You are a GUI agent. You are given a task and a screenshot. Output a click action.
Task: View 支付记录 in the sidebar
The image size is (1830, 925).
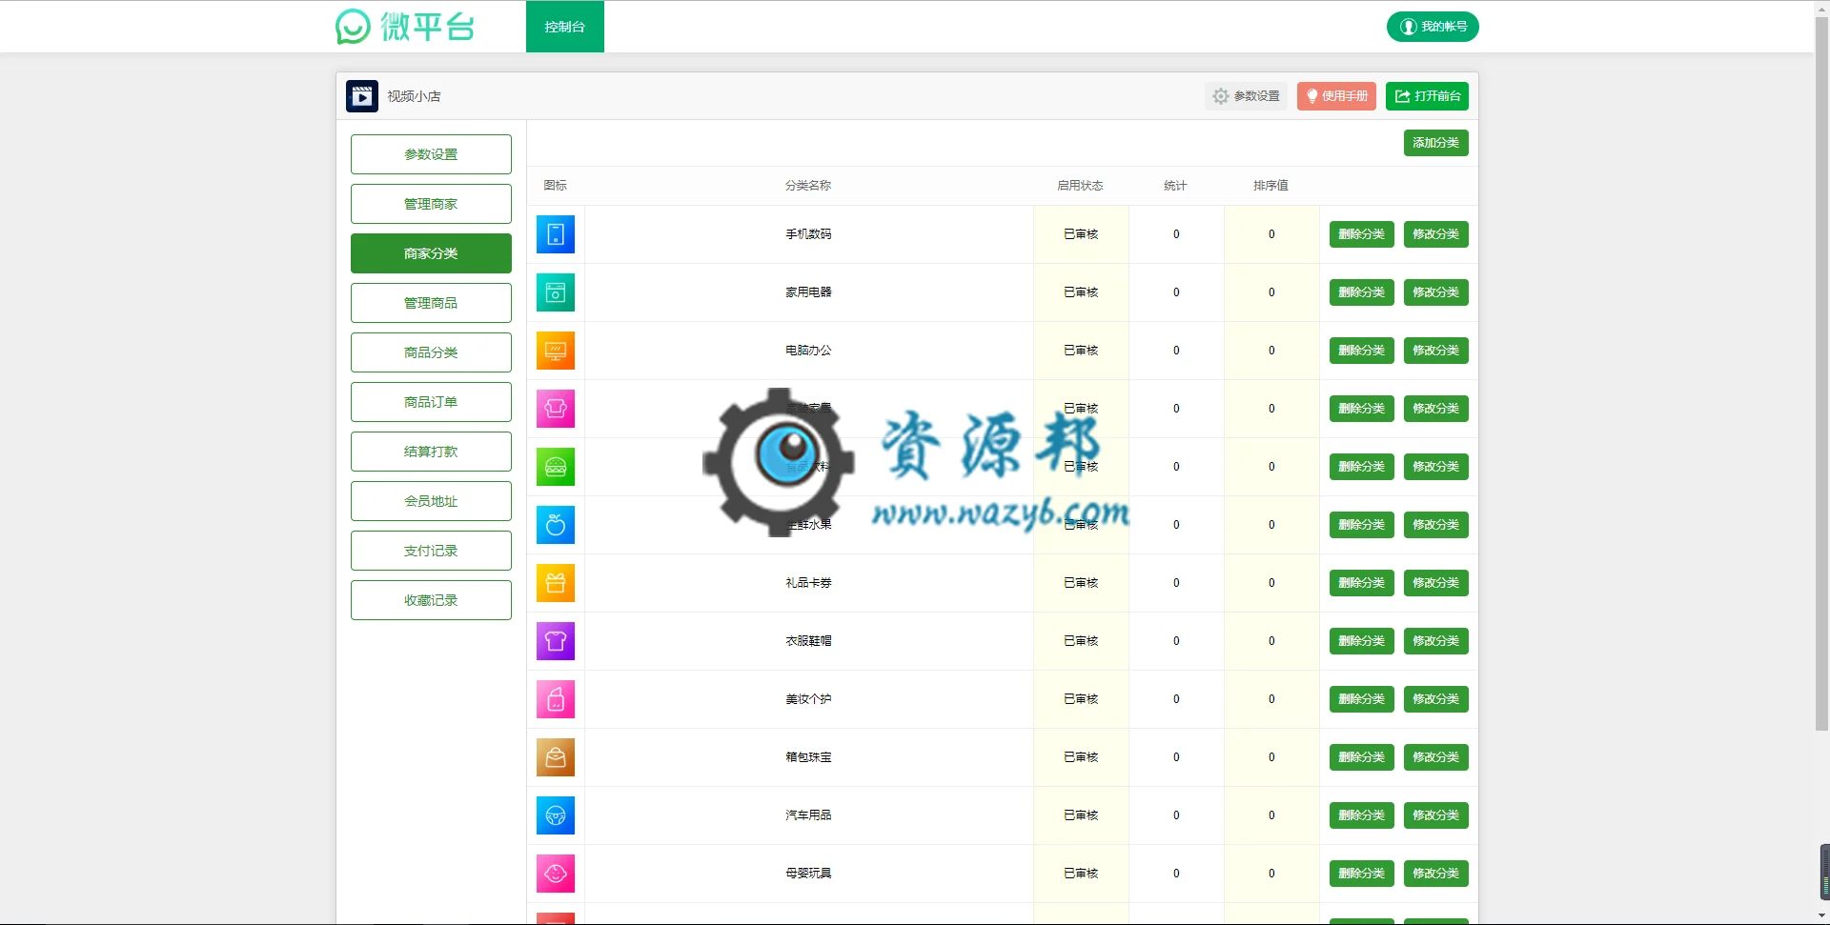[x=431, y=551]
